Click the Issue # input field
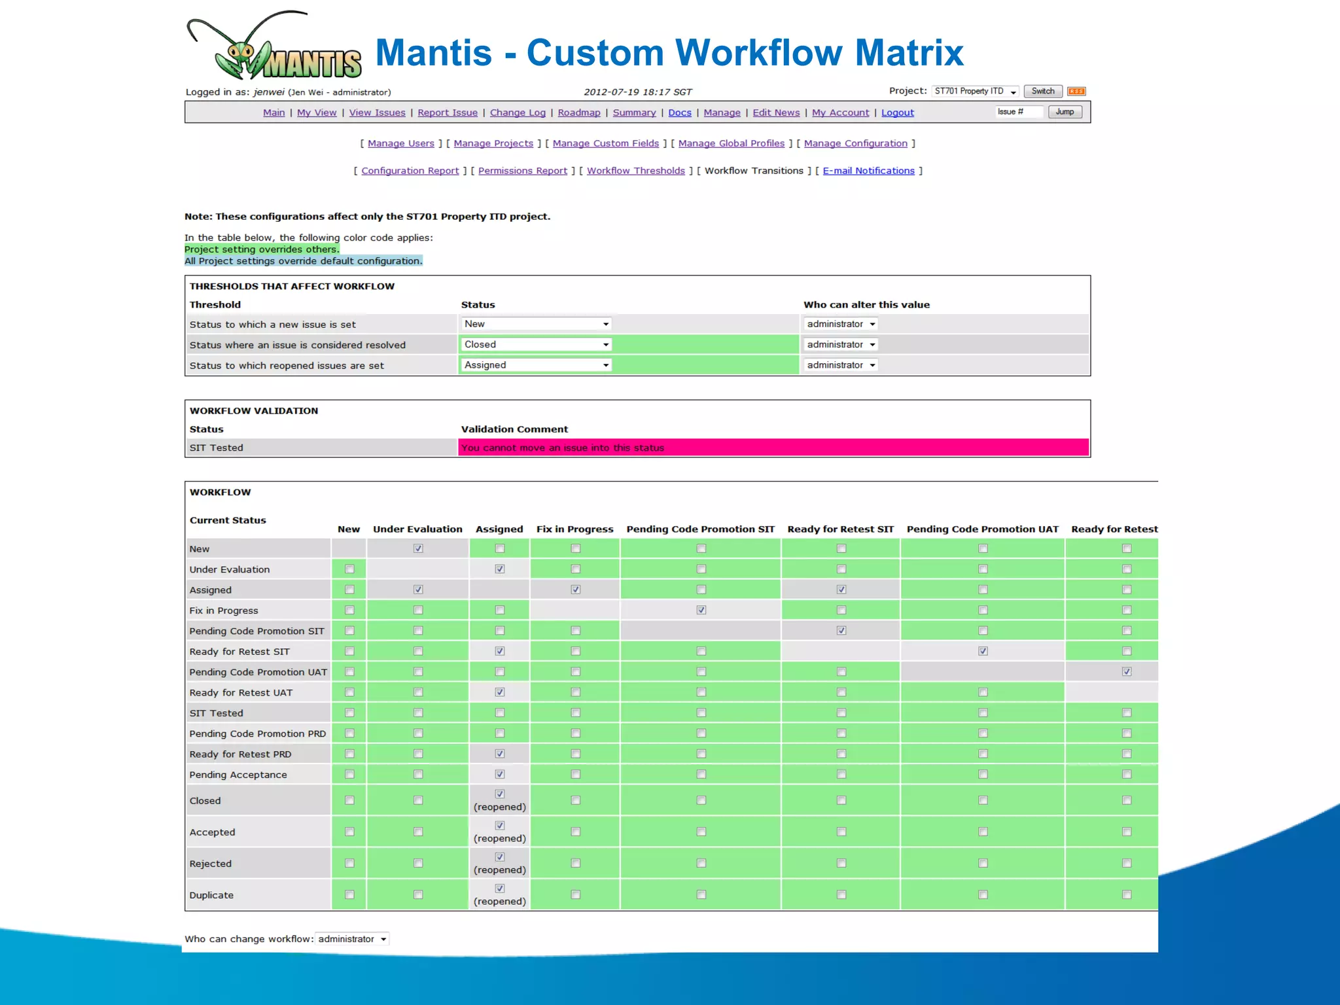Image resolution: width=1340 pixels, height=1005 pixels. 1019,112
